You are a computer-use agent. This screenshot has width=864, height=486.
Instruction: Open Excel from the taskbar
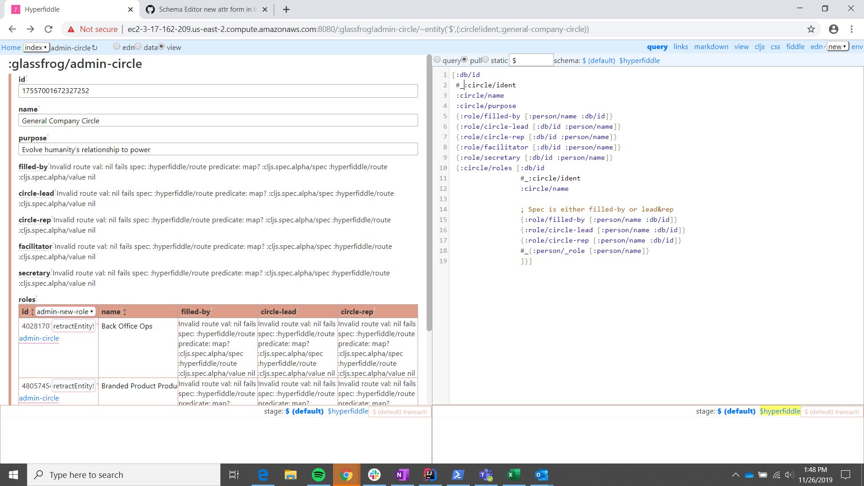[x=513, y=475]
